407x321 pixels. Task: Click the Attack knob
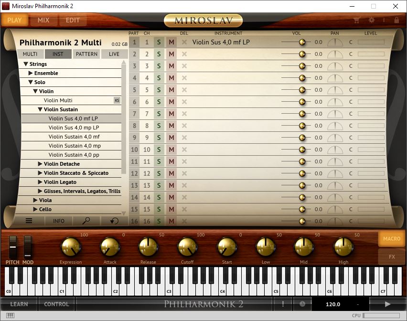(110, 247)
